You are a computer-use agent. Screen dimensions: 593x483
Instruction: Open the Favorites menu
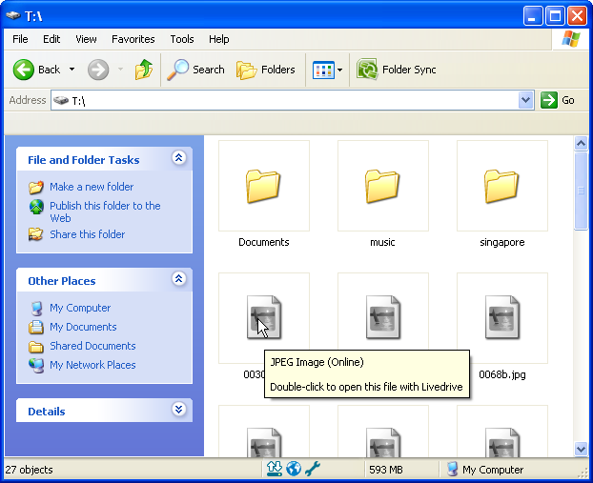[x=133, y=39]
